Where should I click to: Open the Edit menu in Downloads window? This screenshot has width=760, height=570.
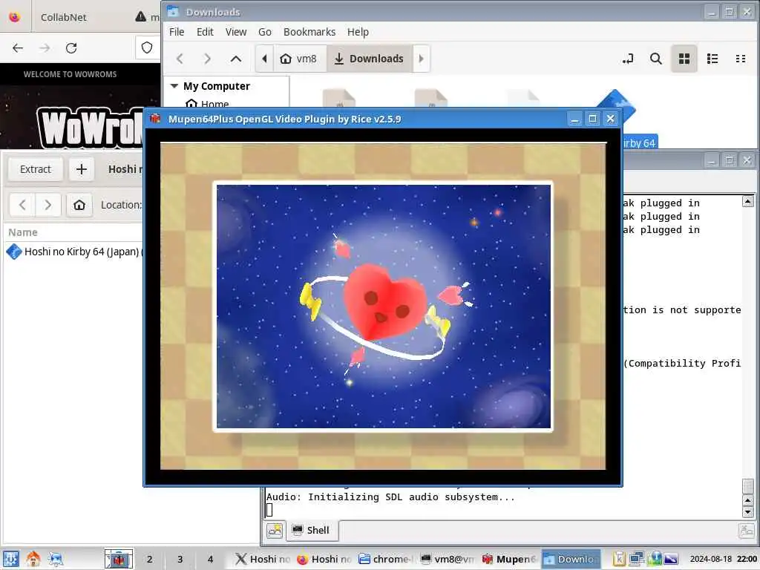(205, 32)
